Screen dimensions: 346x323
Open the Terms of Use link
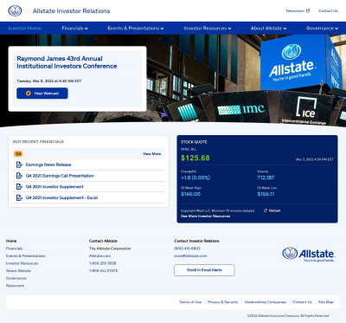190,302
